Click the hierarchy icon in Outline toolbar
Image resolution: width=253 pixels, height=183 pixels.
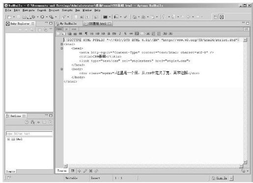33,122
